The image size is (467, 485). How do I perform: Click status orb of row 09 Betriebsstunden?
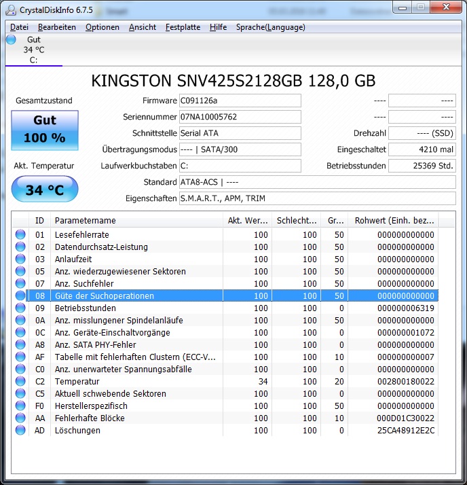tap(20, 308)
